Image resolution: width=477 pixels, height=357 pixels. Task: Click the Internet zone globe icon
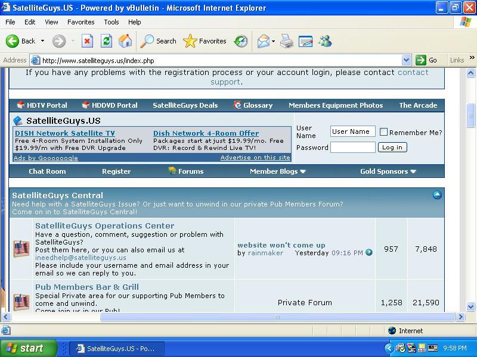coord(392,331)
